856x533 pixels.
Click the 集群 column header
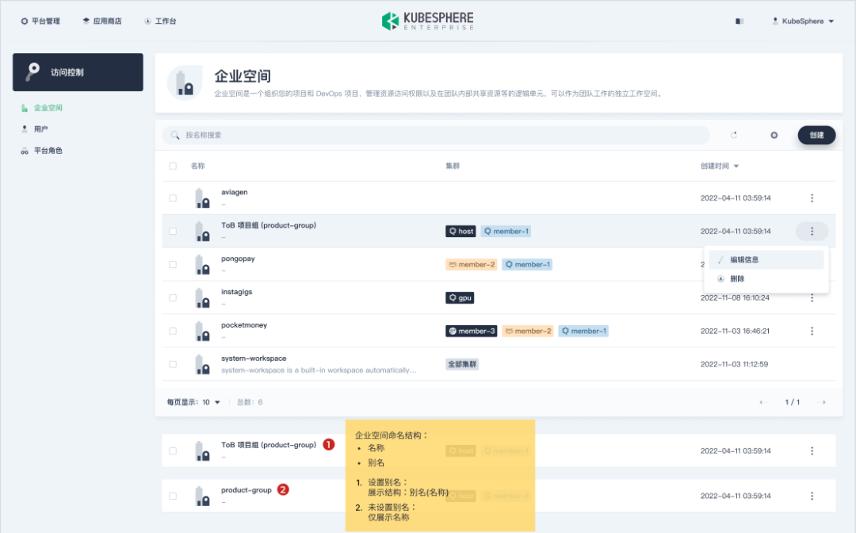pos(453,166)
